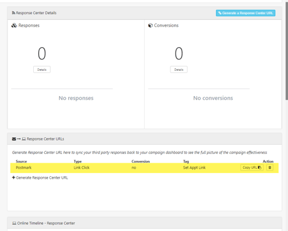Click the Conversions cube icon
This screenshot has width=288, height=231.
[x=150, y=25]
